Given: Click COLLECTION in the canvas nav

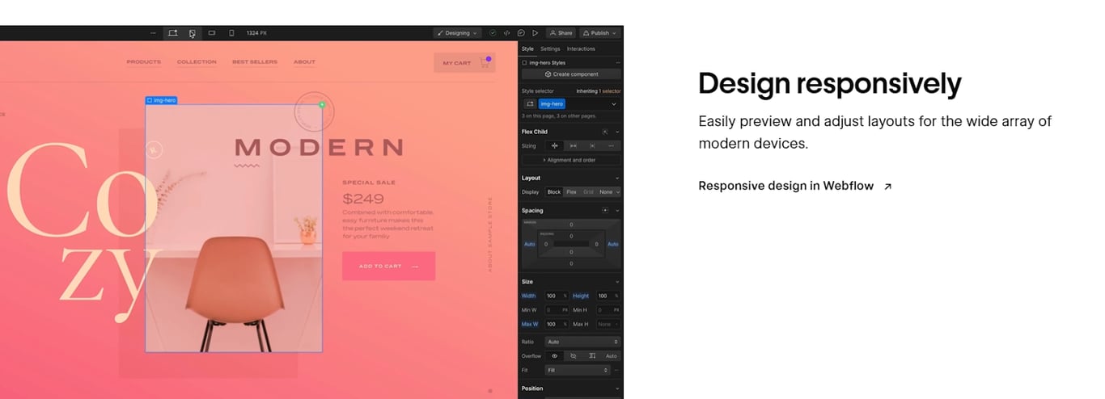Looking at the screenshot, I should (197, 62).
